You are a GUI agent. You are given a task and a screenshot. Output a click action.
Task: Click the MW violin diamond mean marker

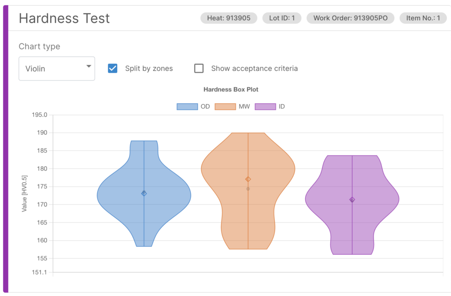248,179
